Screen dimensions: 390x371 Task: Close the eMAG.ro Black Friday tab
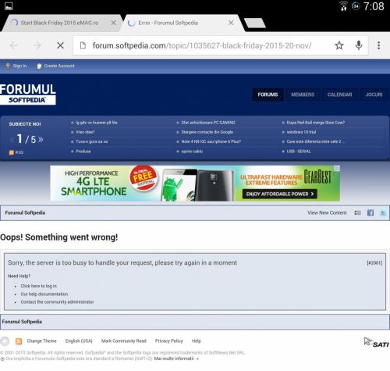113,23
